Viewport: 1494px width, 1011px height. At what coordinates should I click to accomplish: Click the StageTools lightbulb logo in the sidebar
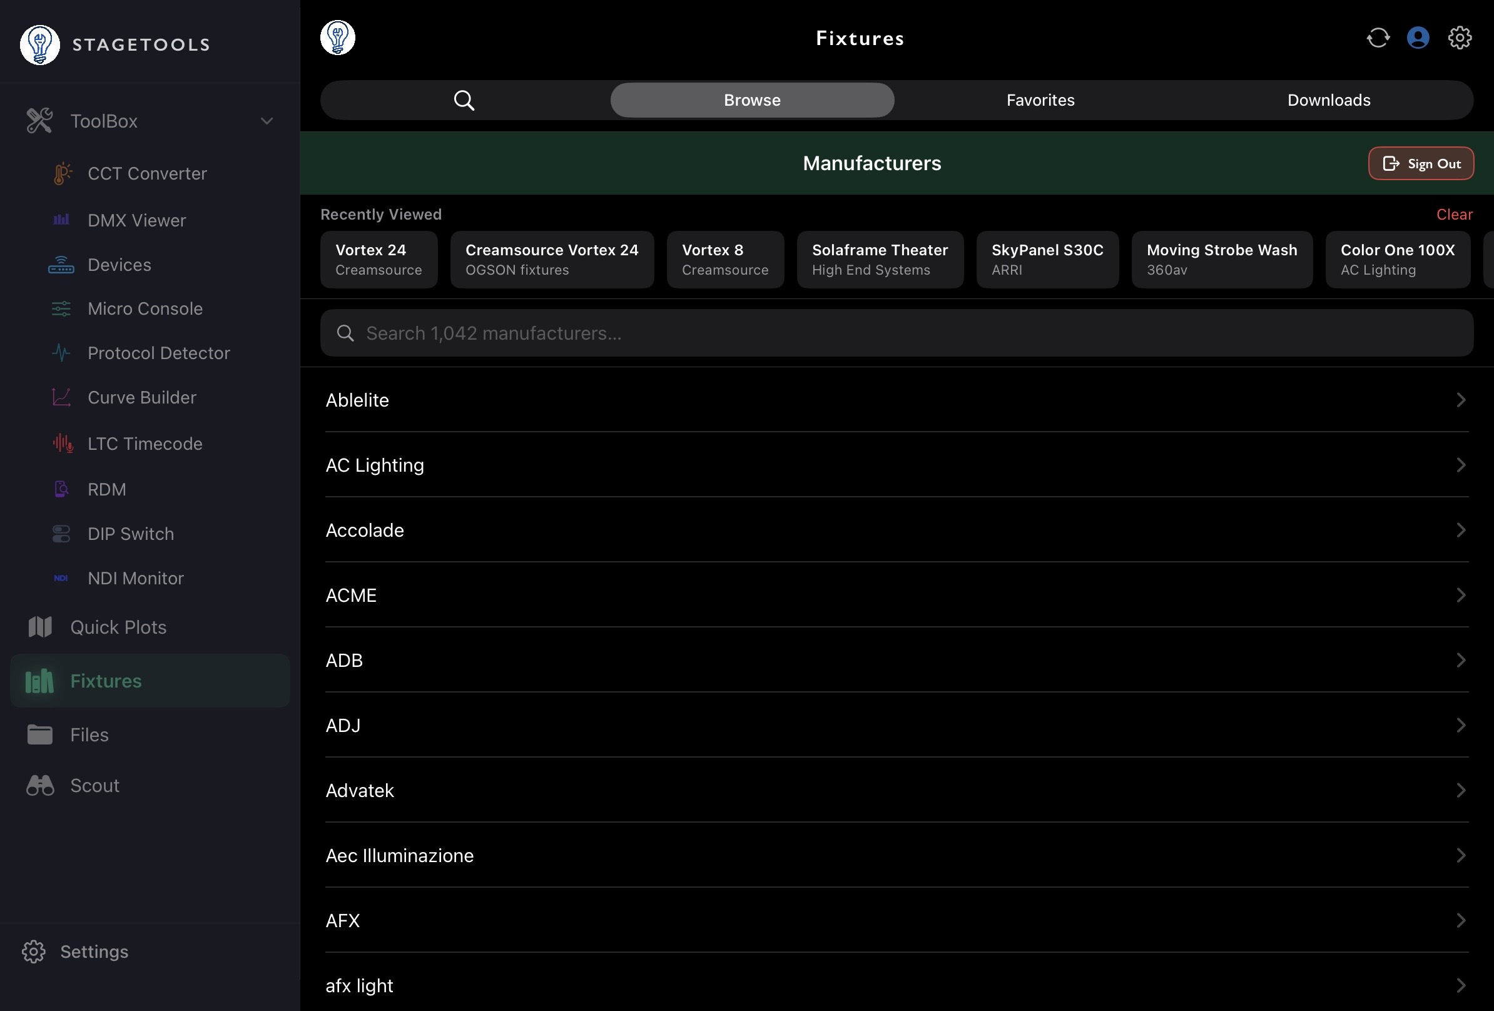point(40,44)
